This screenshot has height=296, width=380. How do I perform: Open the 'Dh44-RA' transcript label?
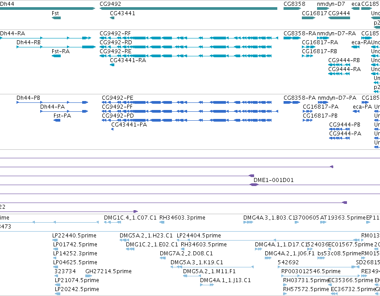pos(13,34)
